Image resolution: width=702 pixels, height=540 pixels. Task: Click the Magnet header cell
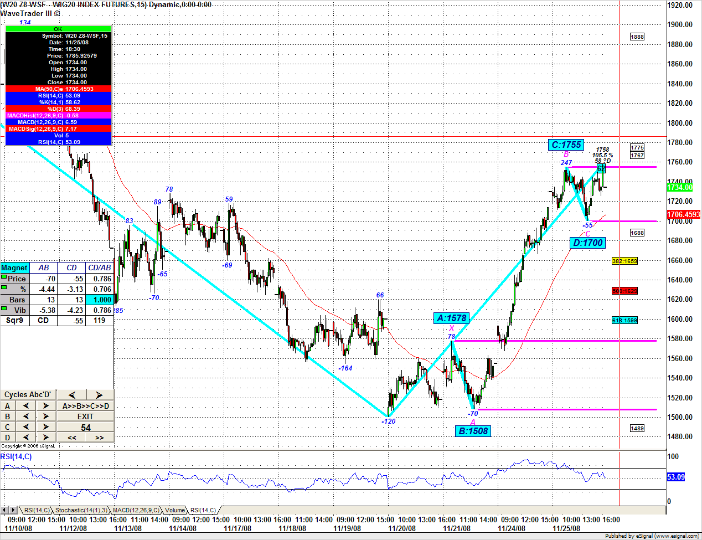click(14, 268)
